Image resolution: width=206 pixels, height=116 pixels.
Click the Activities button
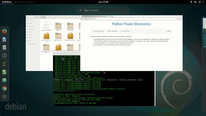coord(6,2)
